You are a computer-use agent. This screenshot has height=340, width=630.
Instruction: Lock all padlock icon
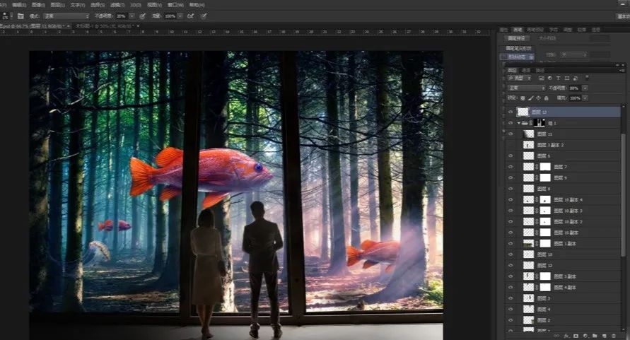pos(547,98)
